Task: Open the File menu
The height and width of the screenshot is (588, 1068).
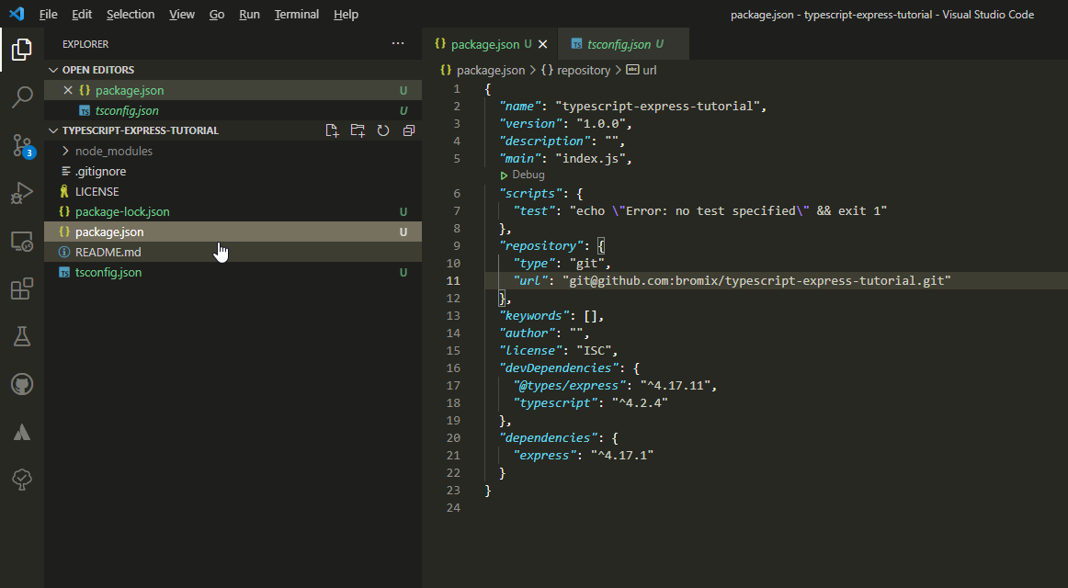Action: [x=49, y=15]
